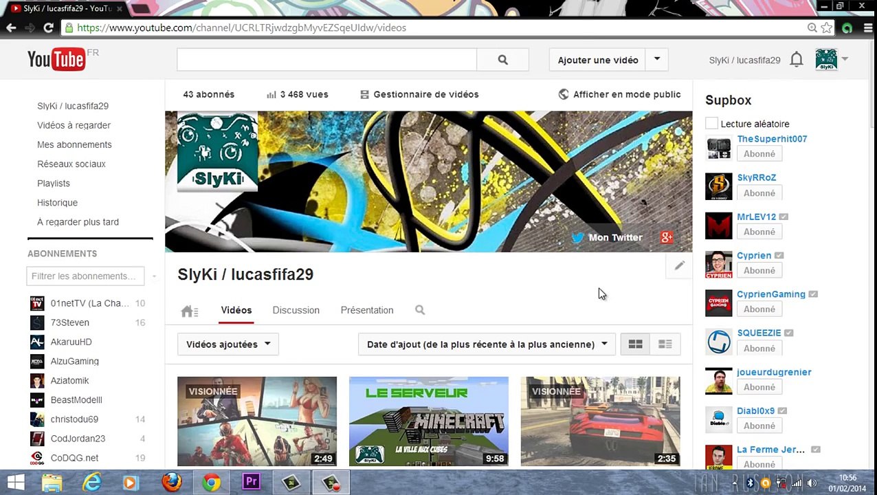Click the SlyKi channel avatar image
This screenshot has width=877, height=495.
tap(217, 151)
